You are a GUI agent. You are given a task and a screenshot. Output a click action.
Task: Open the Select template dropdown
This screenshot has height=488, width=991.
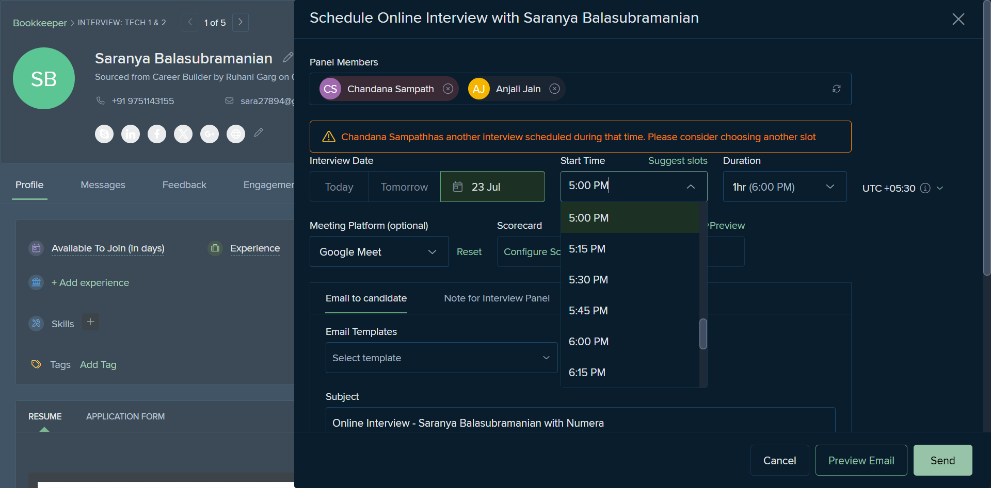point(441,358)
